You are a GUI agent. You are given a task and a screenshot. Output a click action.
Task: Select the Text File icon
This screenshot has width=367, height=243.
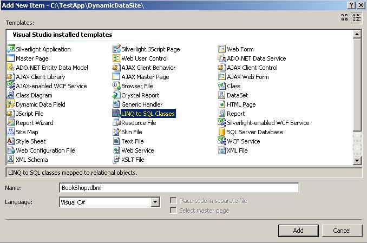116,141
